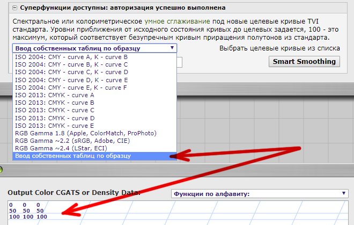
Task: Open the target curves dropdown
Action: 94,48
